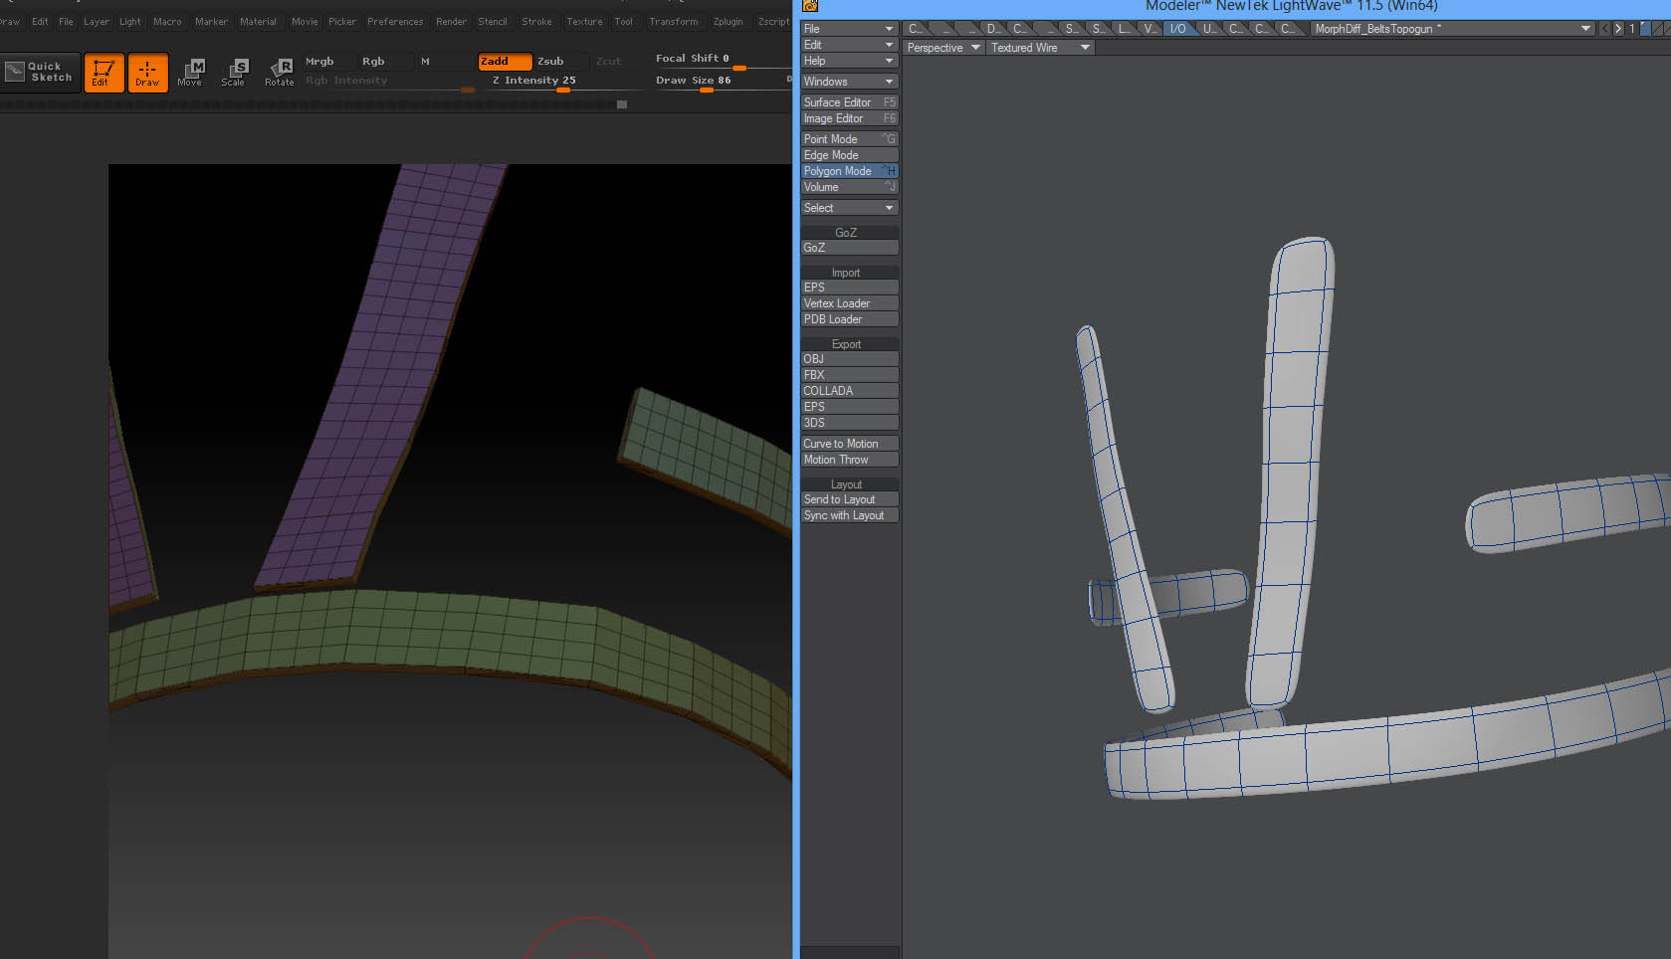Click the COLLADA export button
The width and height of the screenshot is (1671, 959).
point(849,391)
